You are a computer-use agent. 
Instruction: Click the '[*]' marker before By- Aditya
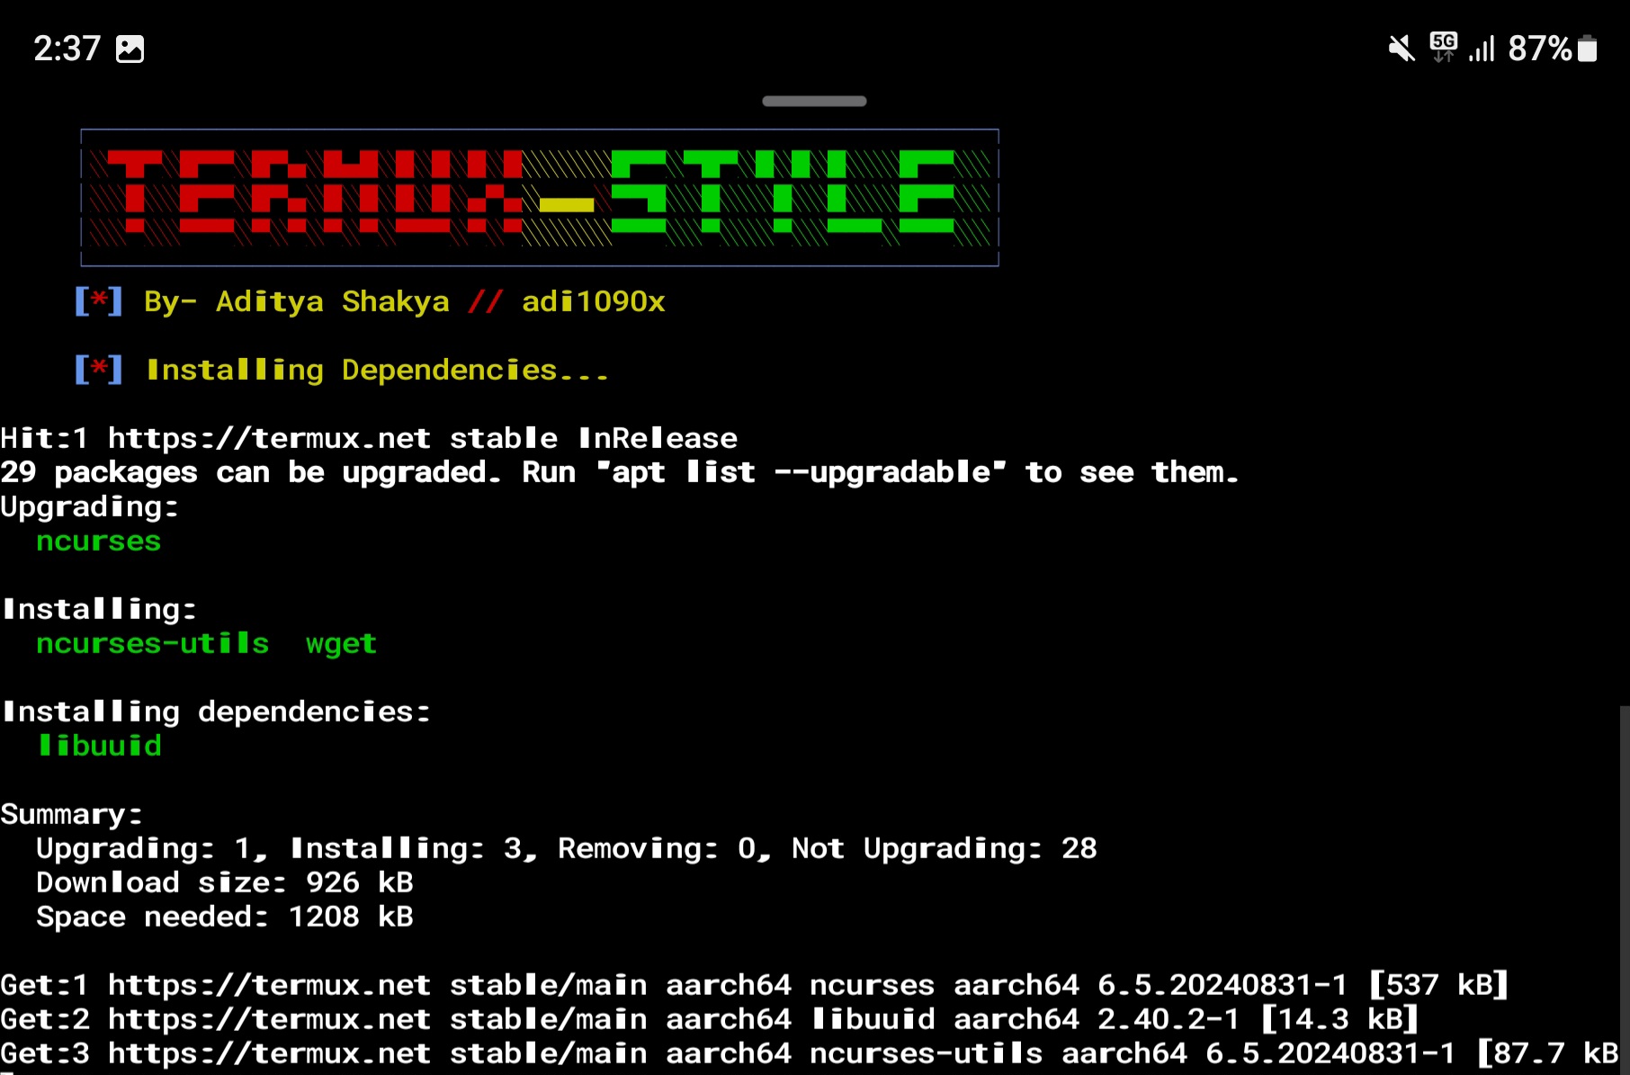(98, 301)
